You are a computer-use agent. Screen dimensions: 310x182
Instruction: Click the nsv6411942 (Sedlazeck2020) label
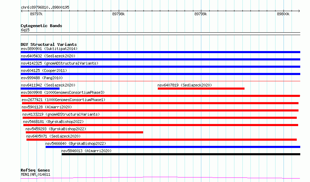pyautogui.click(x=48, y=85)
